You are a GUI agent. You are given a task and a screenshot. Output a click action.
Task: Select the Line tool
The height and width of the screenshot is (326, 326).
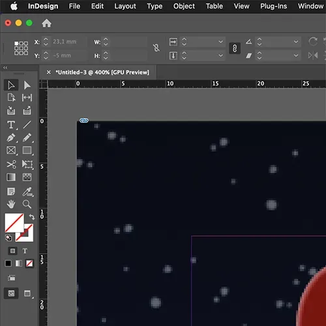coord(27,125)
